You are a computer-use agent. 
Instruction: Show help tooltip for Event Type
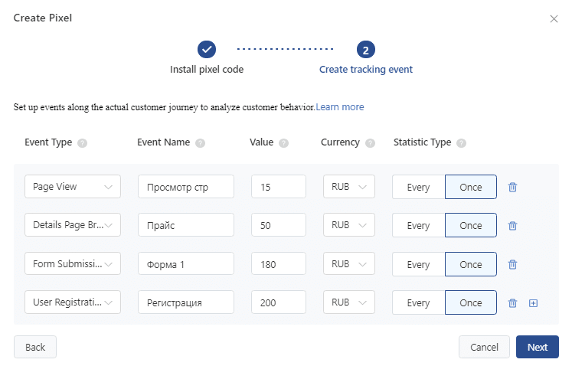tap(83, 143)
